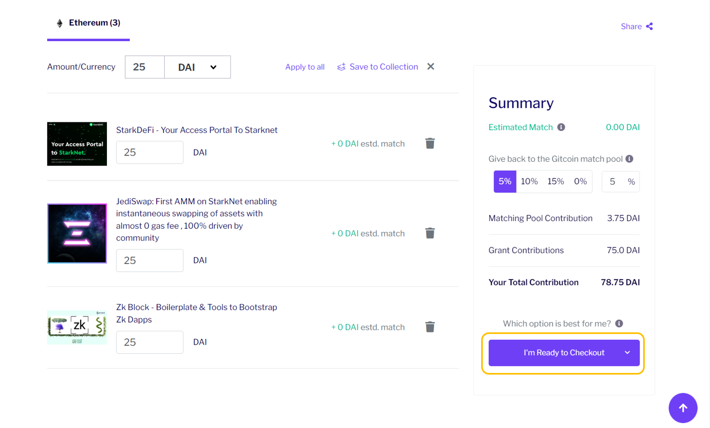The height and width of the screenshot is (428, 710).
Task: Set give back percentage to 0%
Action: click(580, 182)
